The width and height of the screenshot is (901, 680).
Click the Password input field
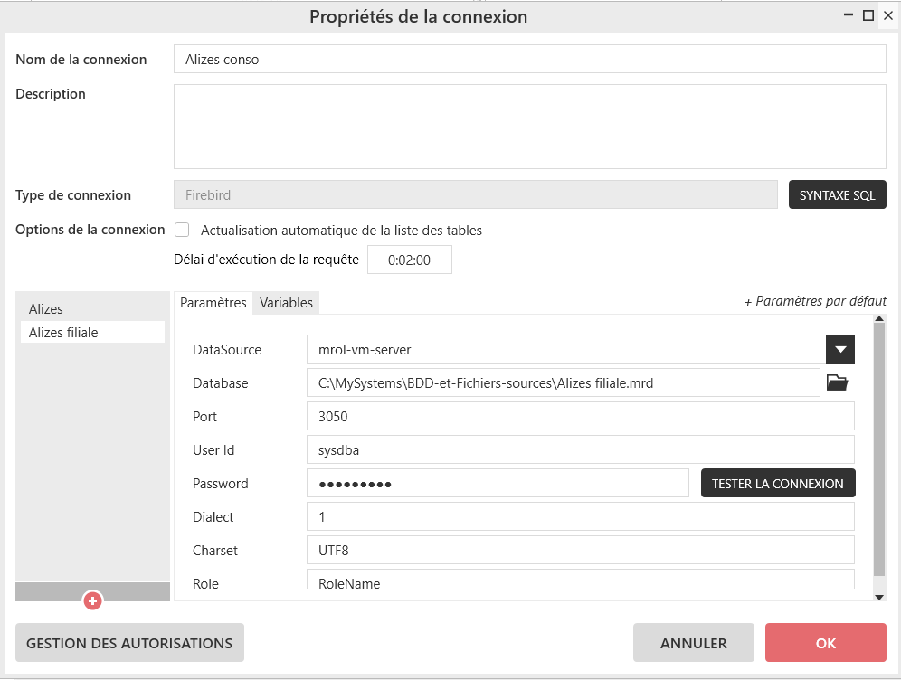click(x=498, y=483)
